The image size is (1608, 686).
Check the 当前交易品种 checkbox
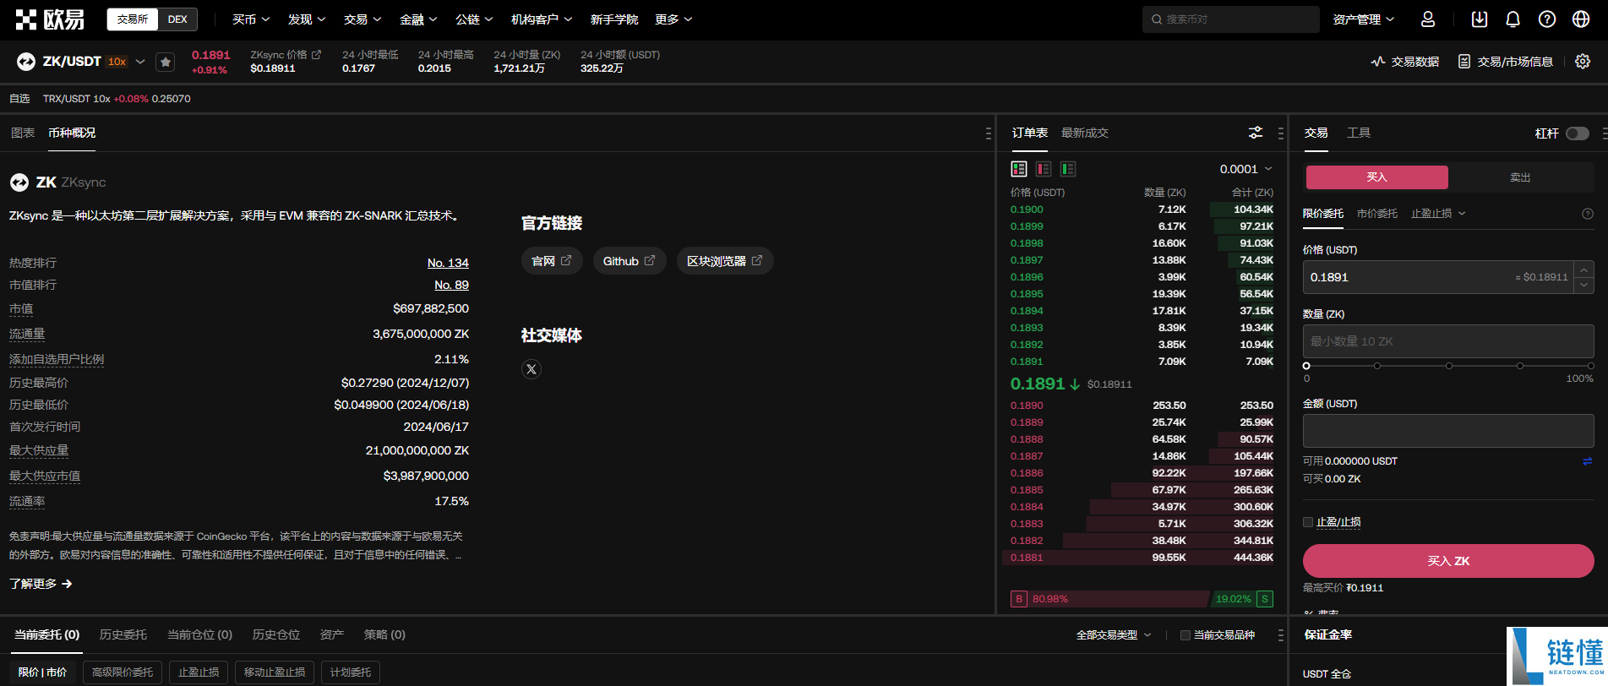(x=1186, y=635)
